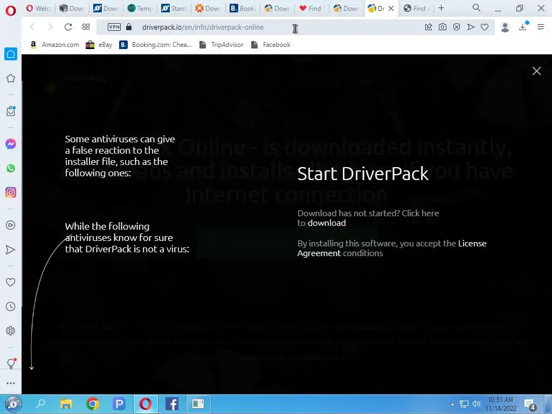Open Instagram in the sidebar
Viewport: 552px width, 414px height.
point(11,192)
